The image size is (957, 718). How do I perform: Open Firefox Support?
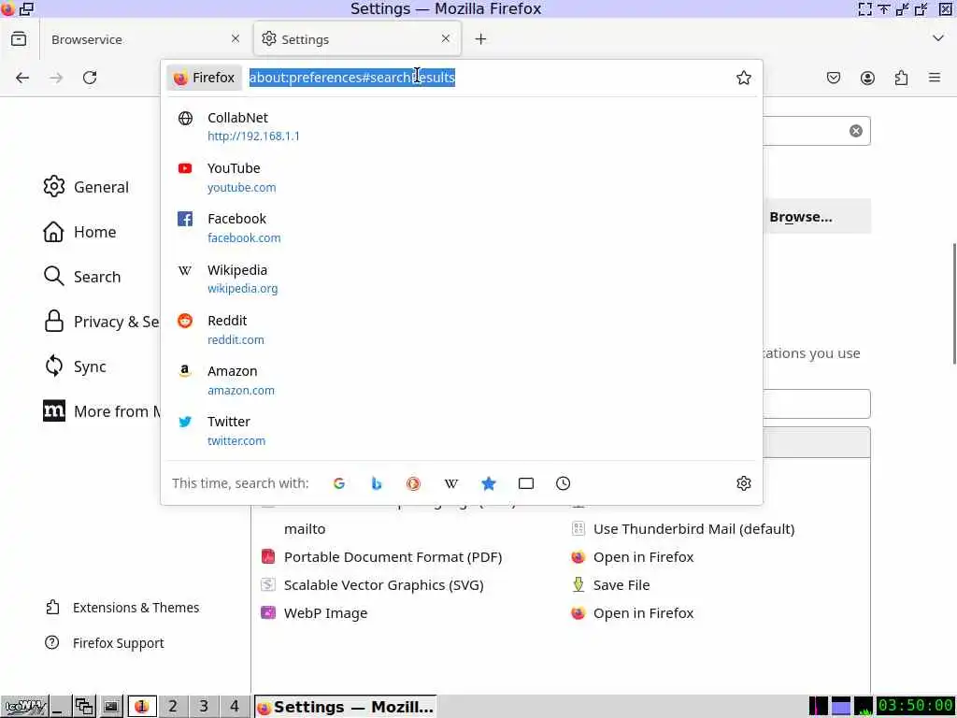tap(105, 643)
